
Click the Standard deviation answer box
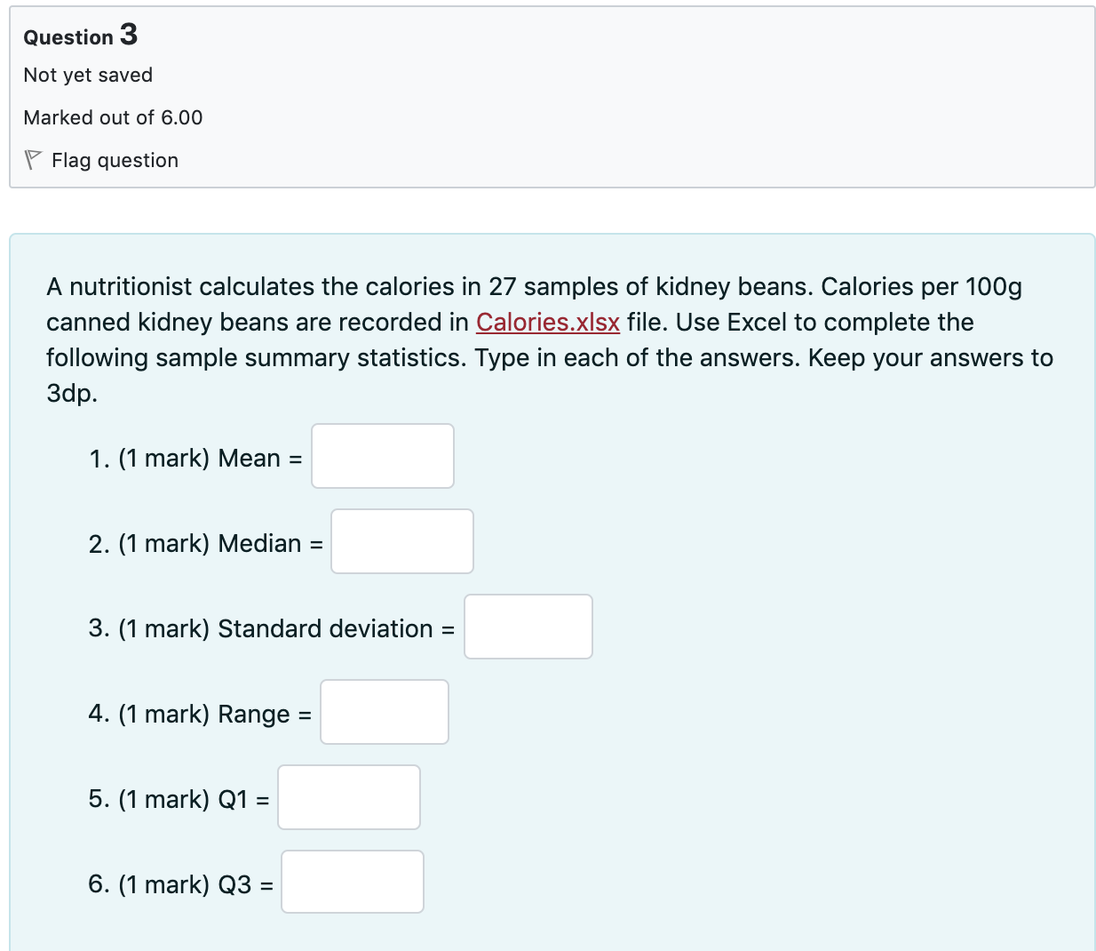click(x=528, y=627)
